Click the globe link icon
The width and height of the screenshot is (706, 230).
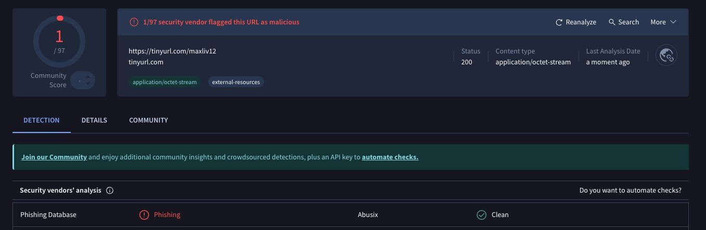667,56
